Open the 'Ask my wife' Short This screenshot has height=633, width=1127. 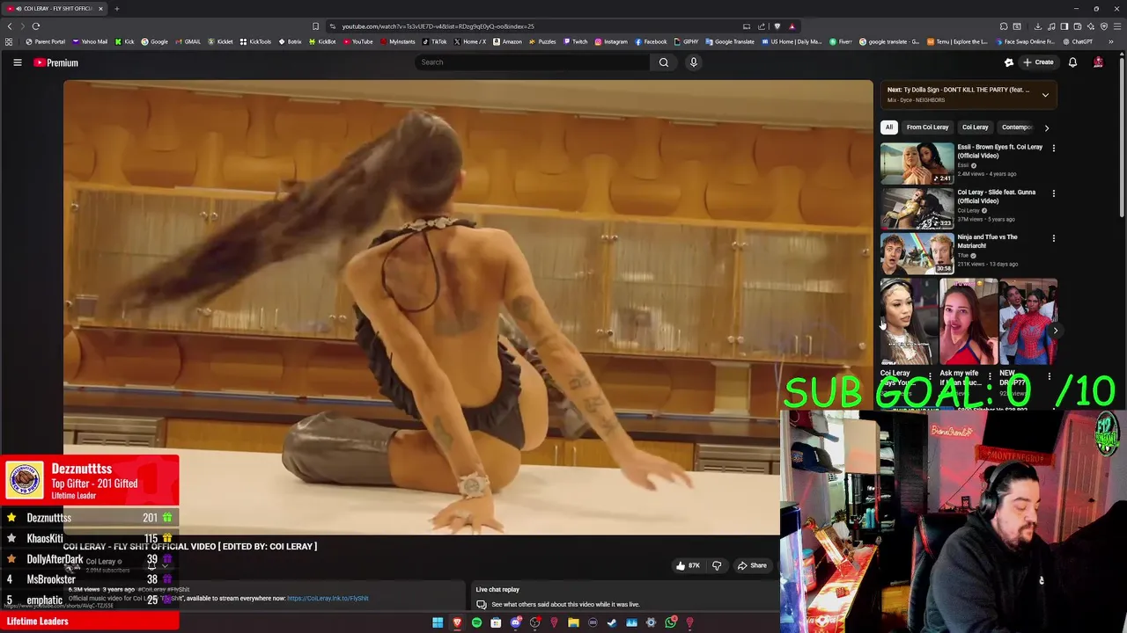point(968,322)
